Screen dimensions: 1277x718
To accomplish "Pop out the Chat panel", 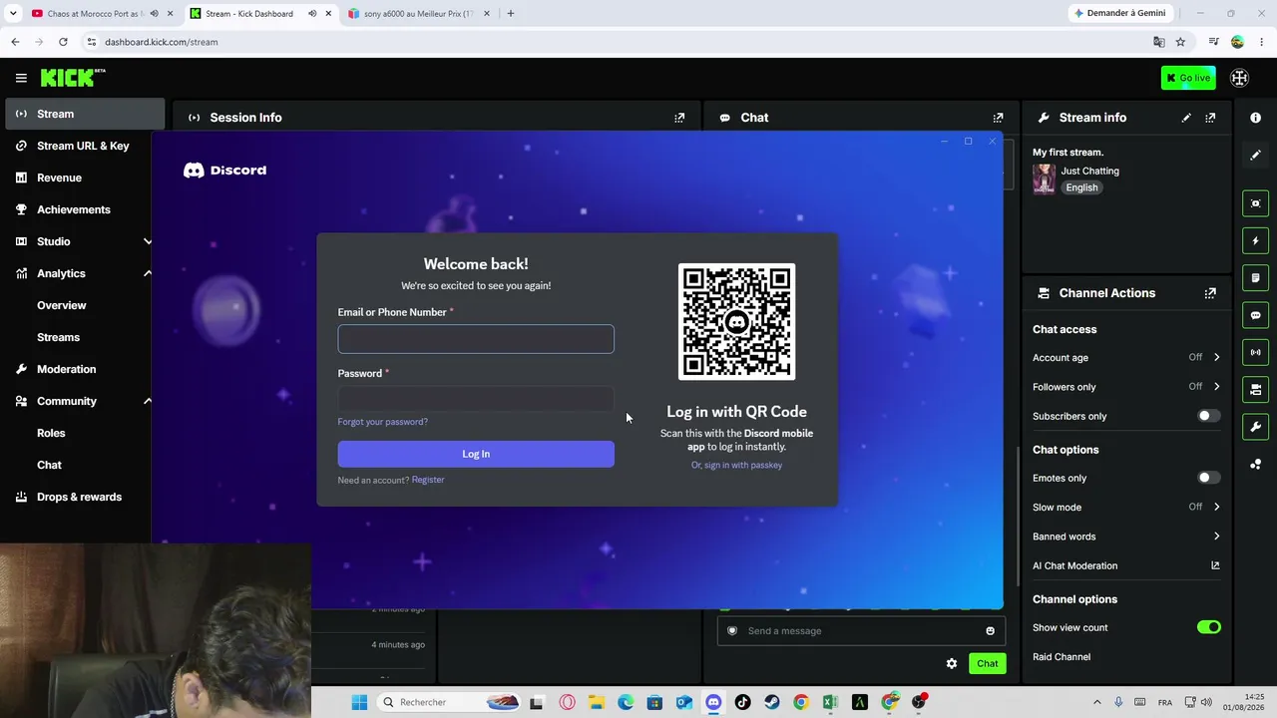I will 998,118.
